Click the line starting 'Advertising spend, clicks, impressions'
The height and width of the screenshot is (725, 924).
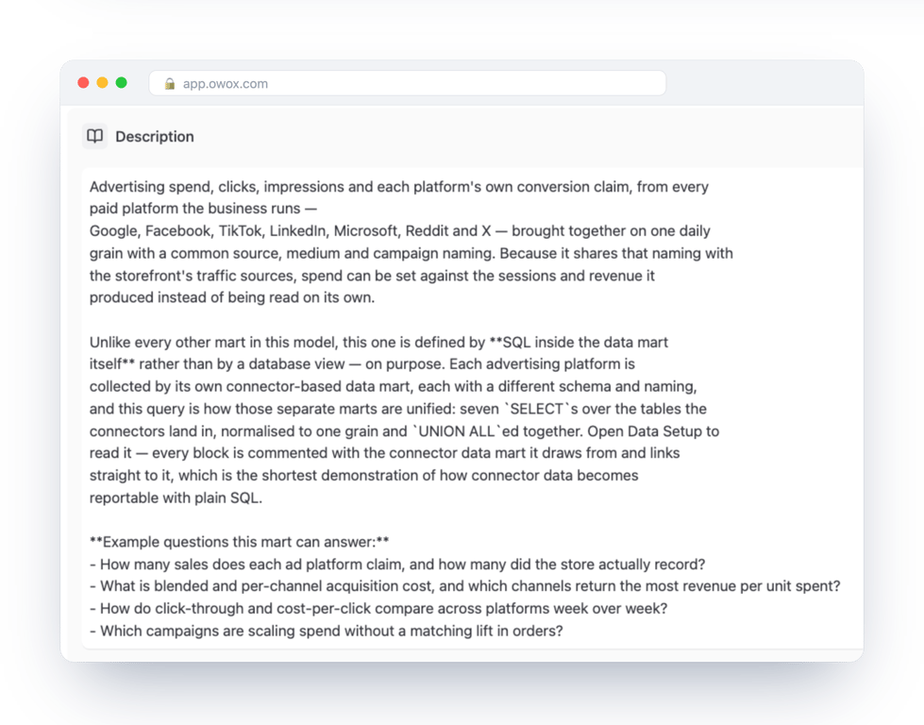click(x=399, y=187)
